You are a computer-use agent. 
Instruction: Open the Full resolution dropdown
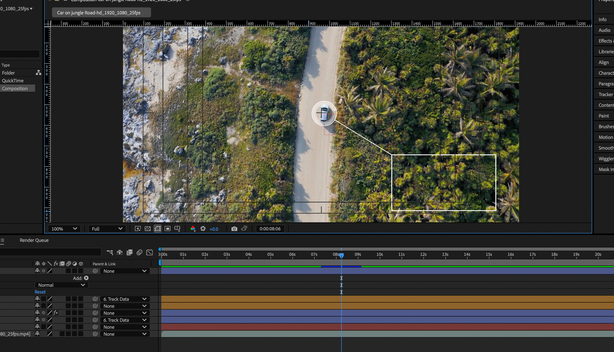(107, 229)
